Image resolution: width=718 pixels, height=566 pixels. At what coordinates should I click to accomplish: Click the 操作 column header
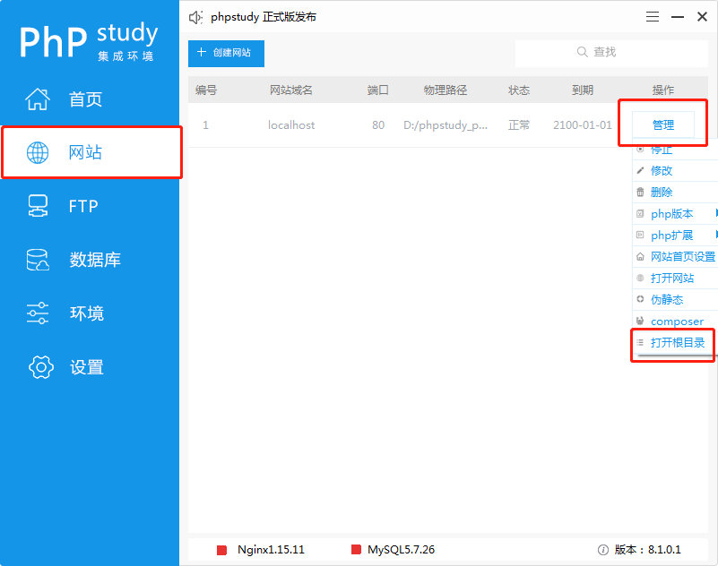[x=663, y=90]
